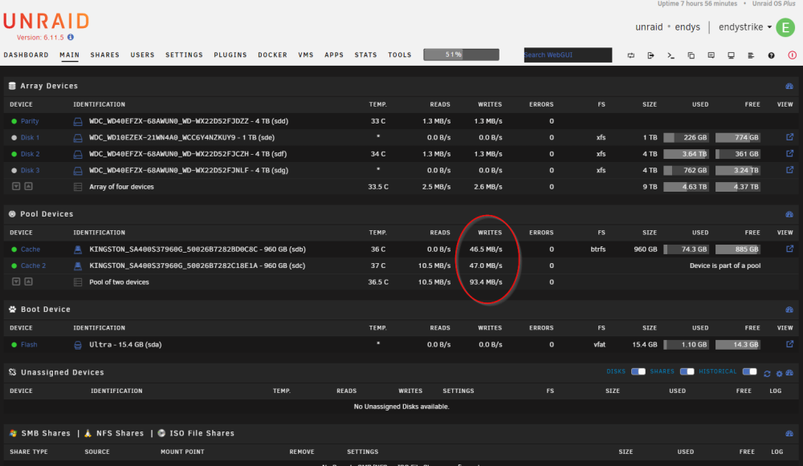The image size is (803, 466).
Task: Click Disk 2 used bar showing 3.64 TB
Action: [x=687, y=154]
